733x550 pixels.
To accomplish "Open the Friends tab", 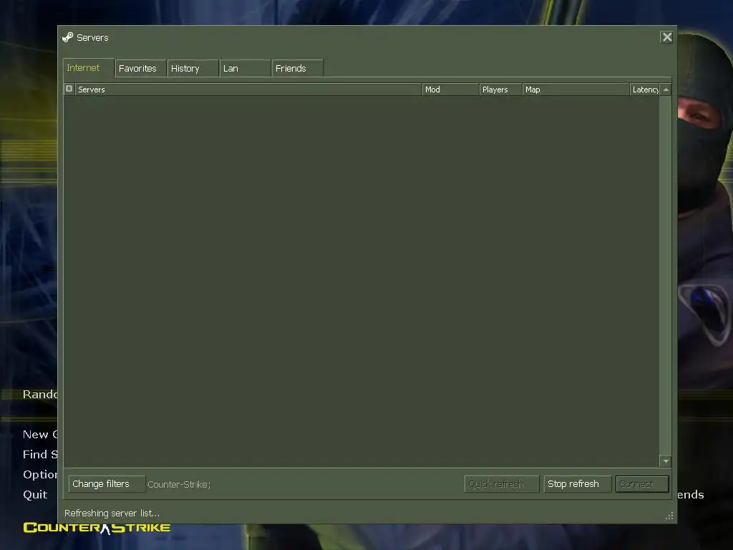I will click(297, 68).
